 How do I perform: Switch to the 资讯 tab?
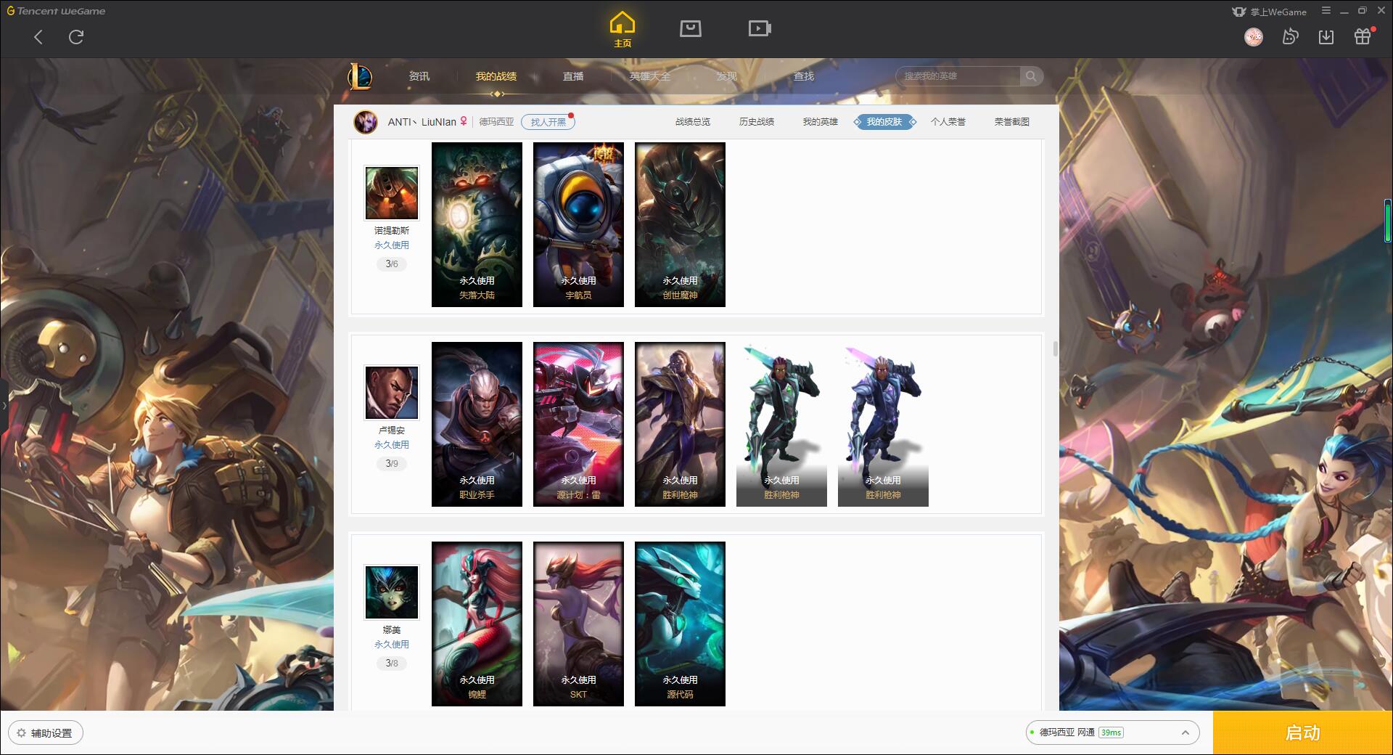point(419,76)
